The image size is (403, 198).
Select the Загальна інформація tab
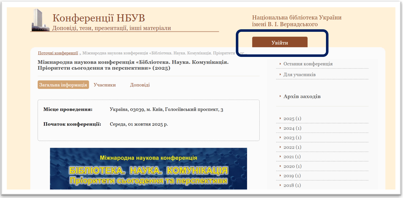pos(63,85)
